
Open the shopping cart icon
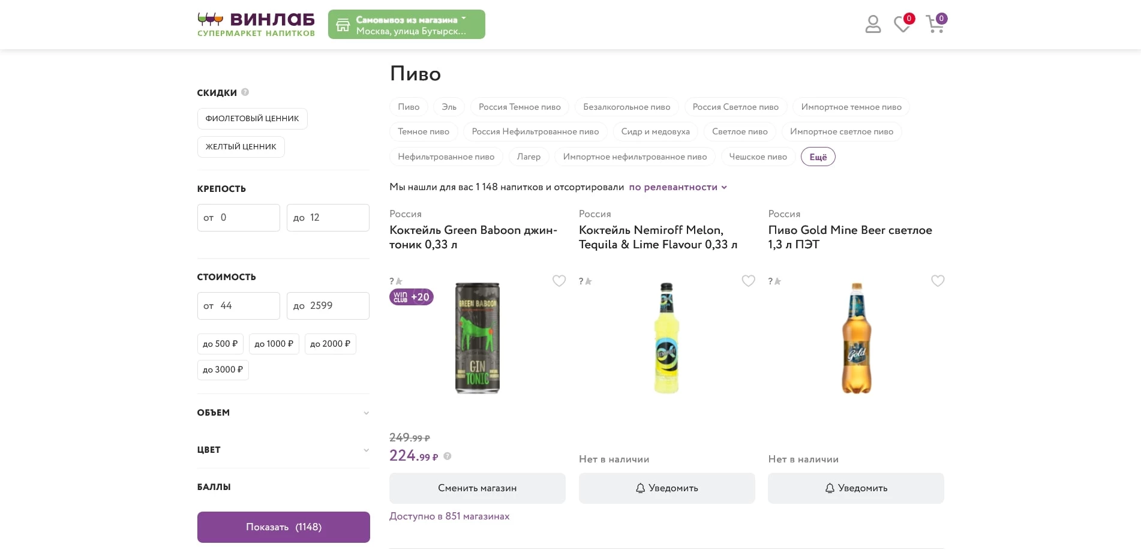point(935,25)
